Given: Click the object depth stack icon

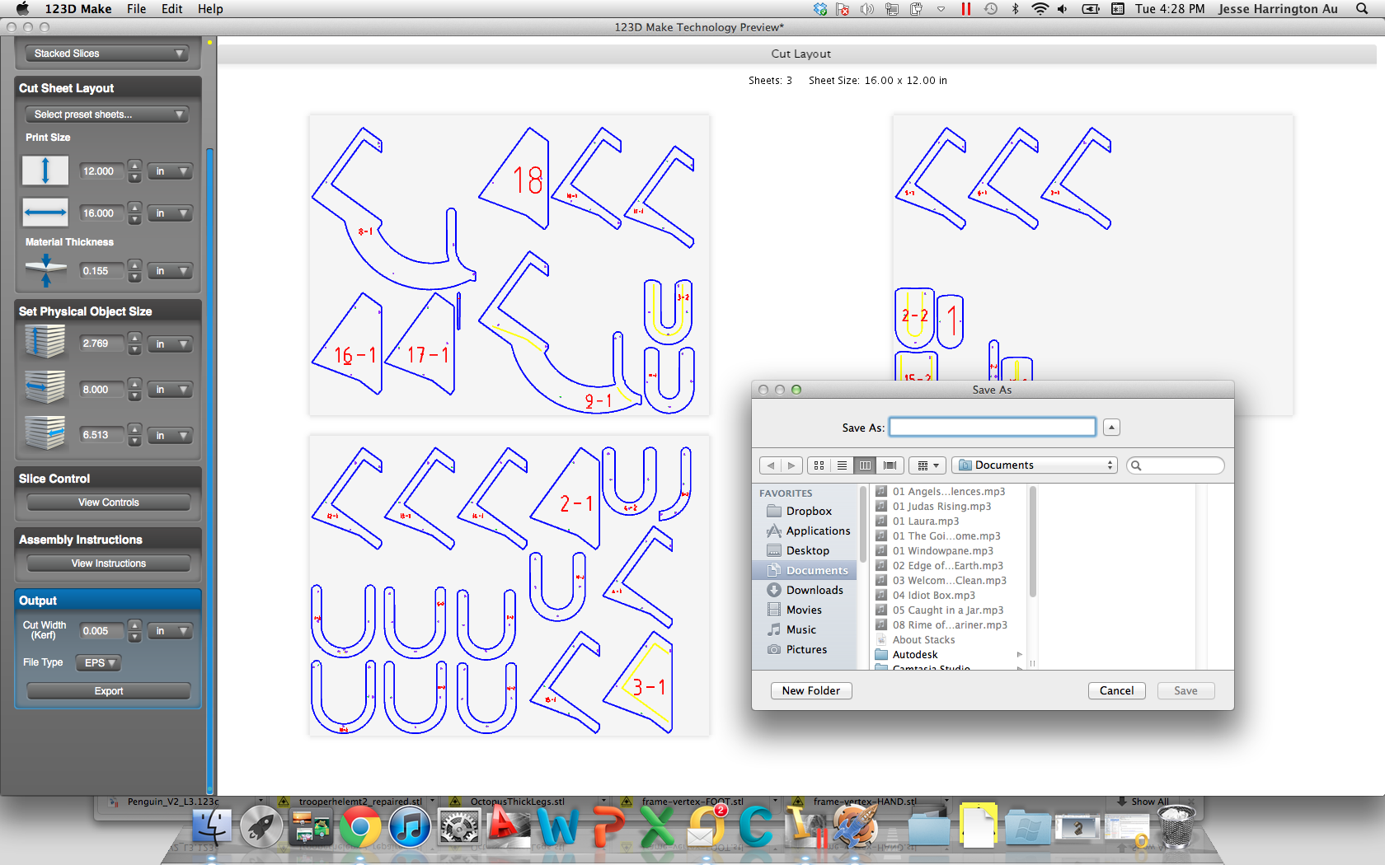Looking at the screenshot, I should [x=45, y=432].
